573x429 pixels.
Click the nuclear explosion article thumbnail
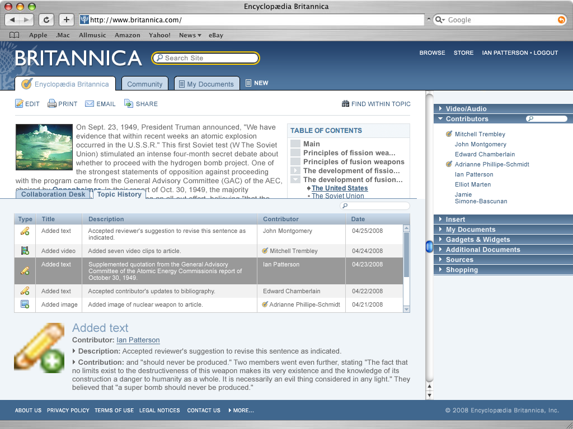coord(44,147)
